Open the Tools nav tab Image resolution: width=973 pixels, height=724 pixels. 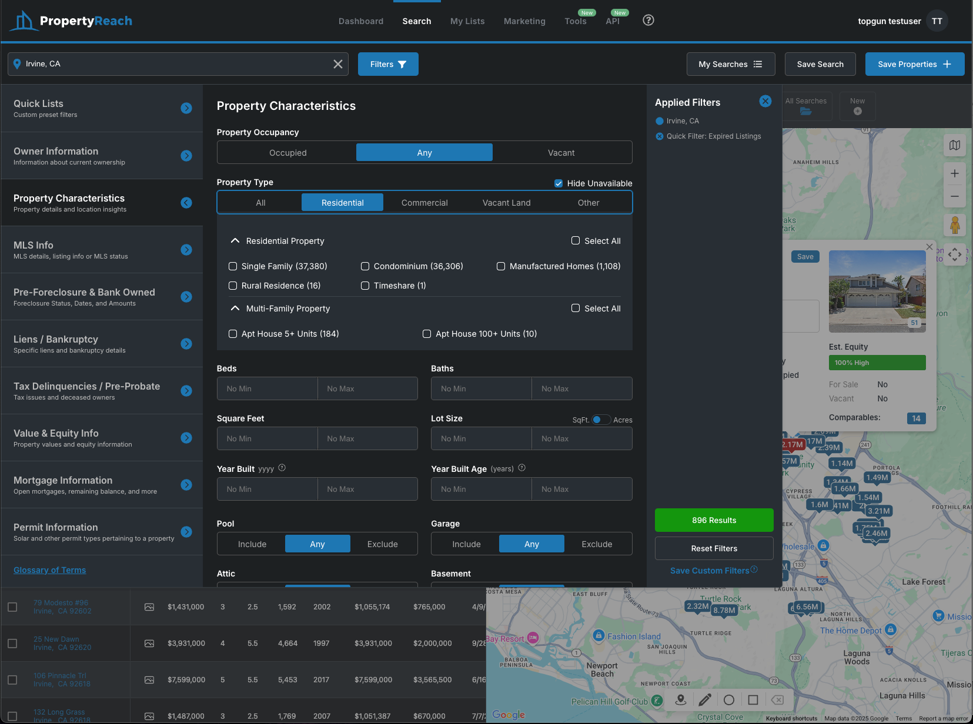[x=576, y=21]
